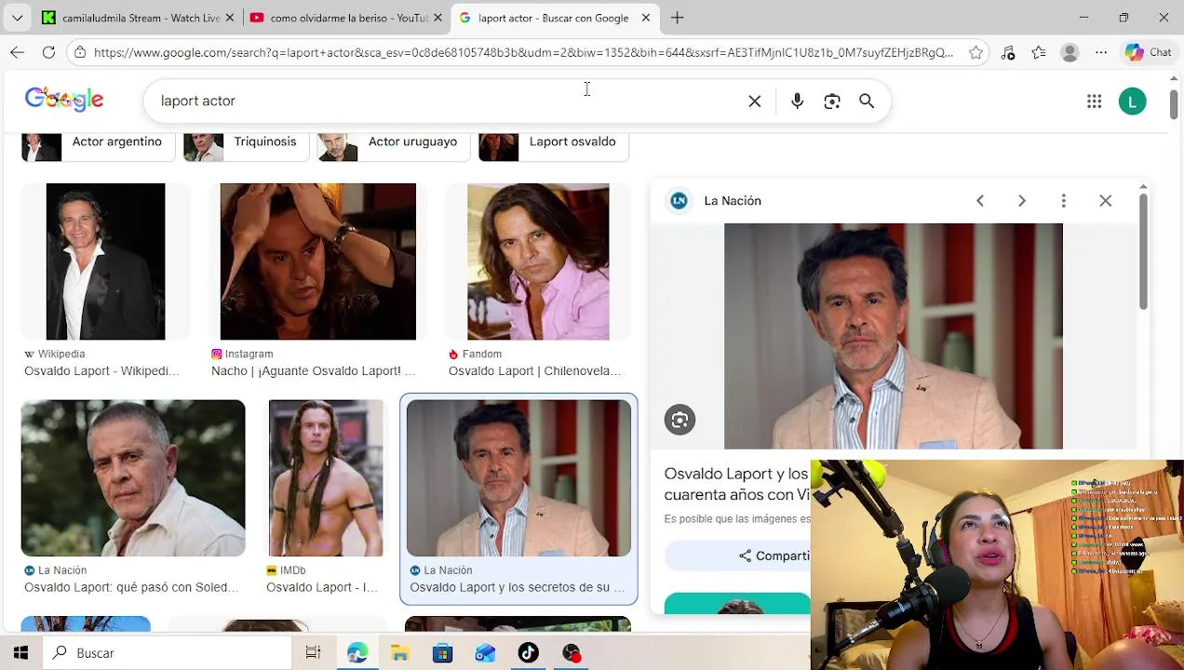Go to Google home via logo
The width and height of the screenshot is (1184, 670).
click(64, 100)
